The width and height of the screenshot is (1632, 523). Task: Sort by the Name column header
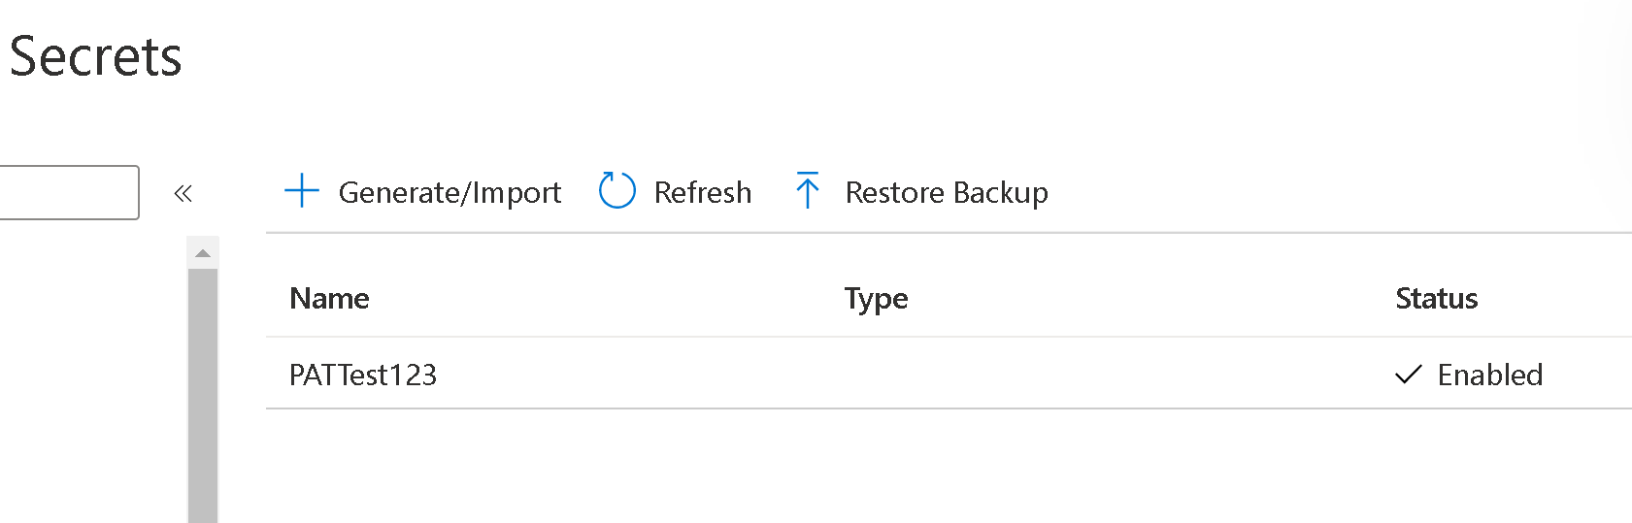[329, 298]
